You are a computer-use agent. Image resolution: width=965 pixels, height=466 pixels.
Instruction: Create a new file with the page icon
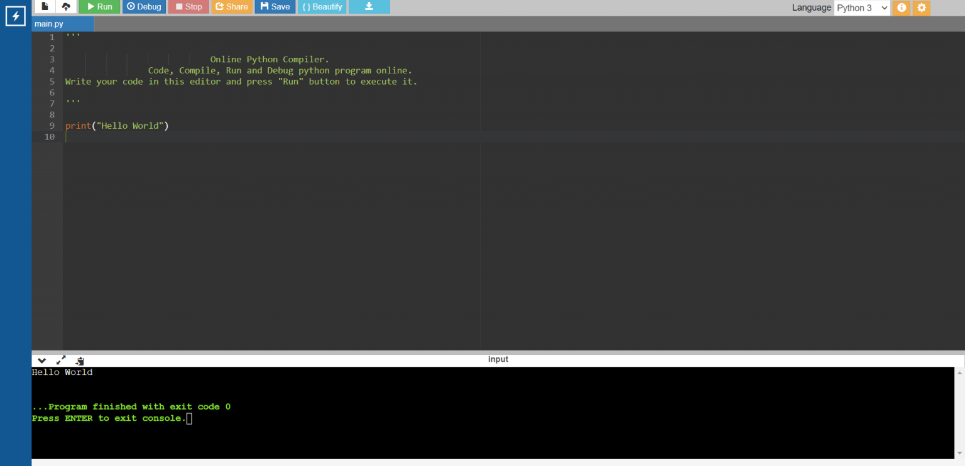pyautogui.click(x=45, y=6)
